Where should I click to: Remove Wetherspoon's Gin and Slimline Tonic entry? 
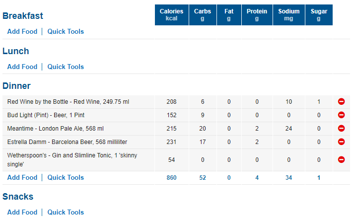click(341, 159)
